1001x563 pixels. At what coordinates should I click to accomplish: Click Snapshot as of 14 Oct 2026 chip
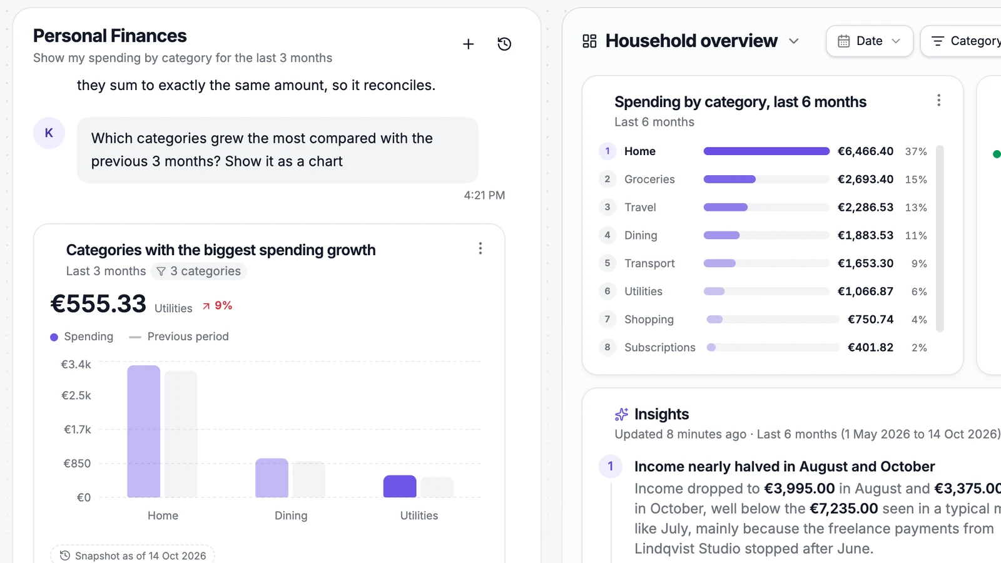point(133,555)
